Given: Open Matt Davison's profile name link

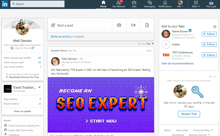Looking at the screenshot, I should 23,41.
